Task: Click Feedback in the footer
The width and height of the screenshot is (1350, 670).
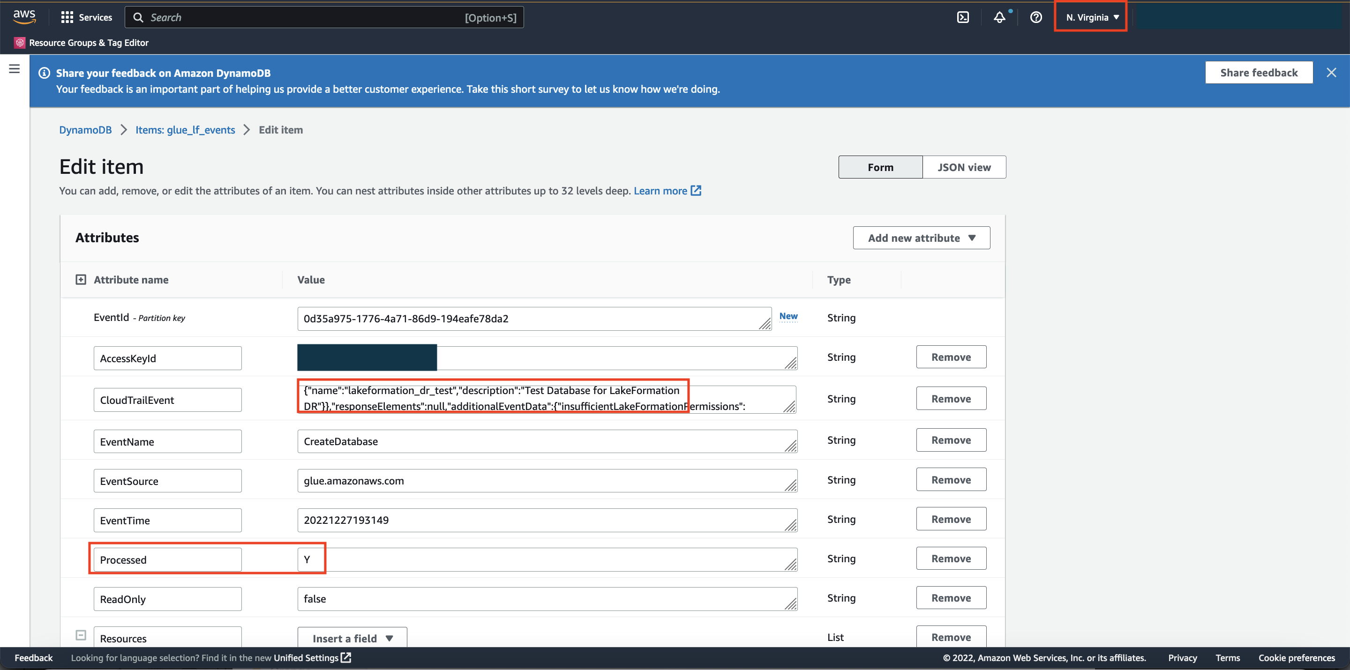Action: click(34, 657)
